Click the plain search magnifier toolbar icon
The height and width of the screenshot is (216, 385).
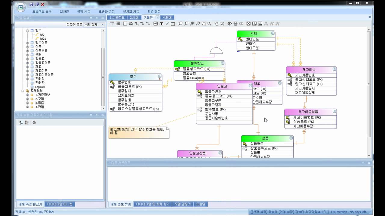point(209,23)
